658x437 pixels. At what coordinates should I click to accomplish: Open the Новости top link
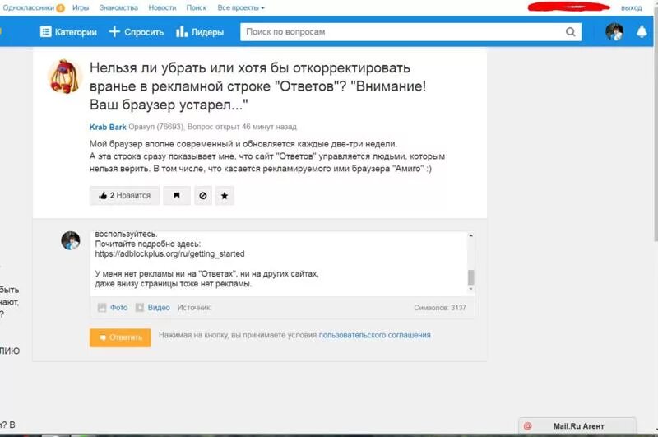(162, 7)
